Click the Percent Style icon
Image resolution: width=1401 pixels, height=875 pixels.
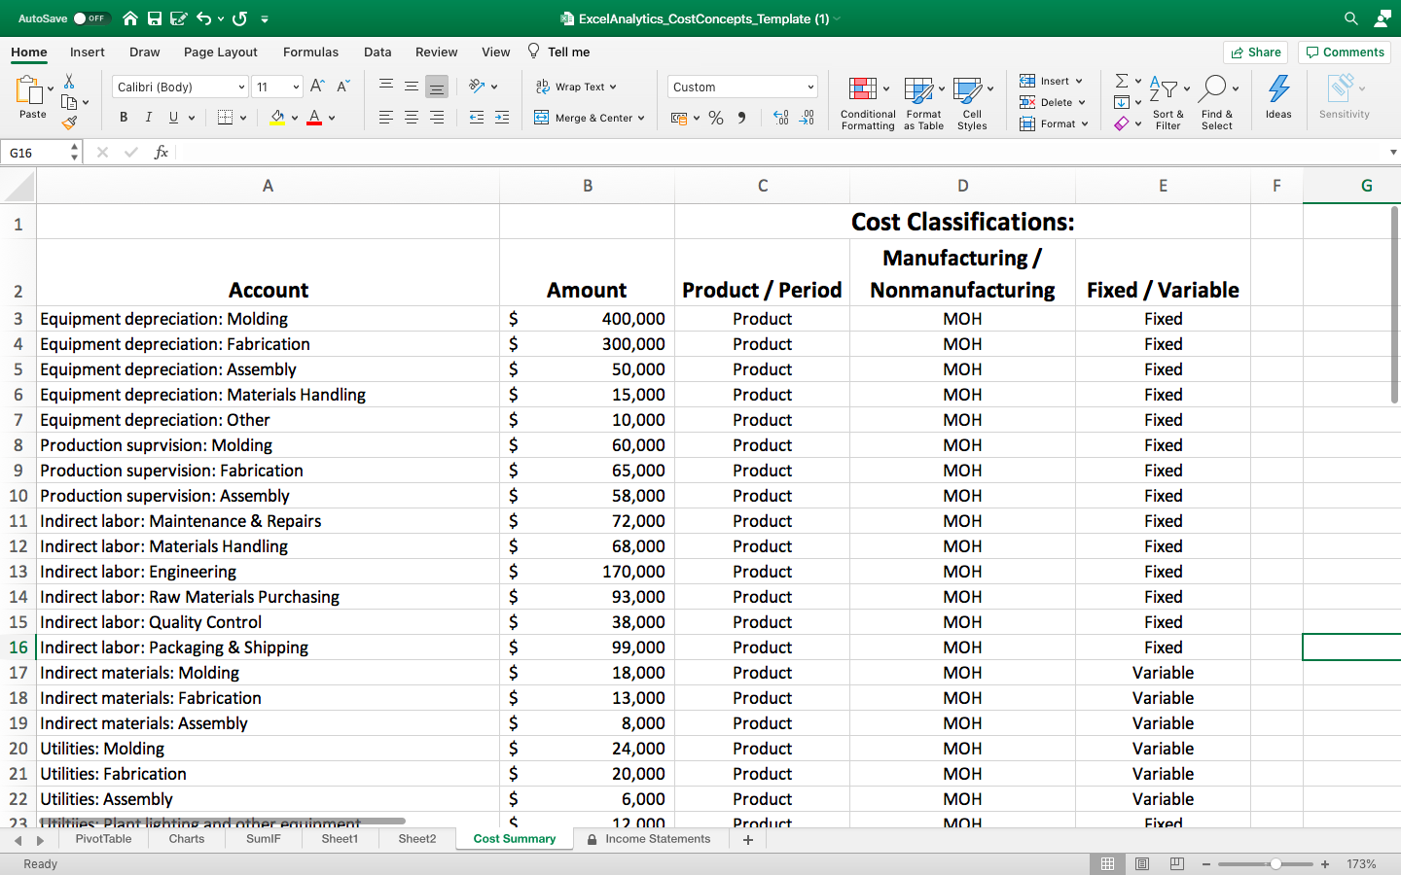(x=716, y=118)
